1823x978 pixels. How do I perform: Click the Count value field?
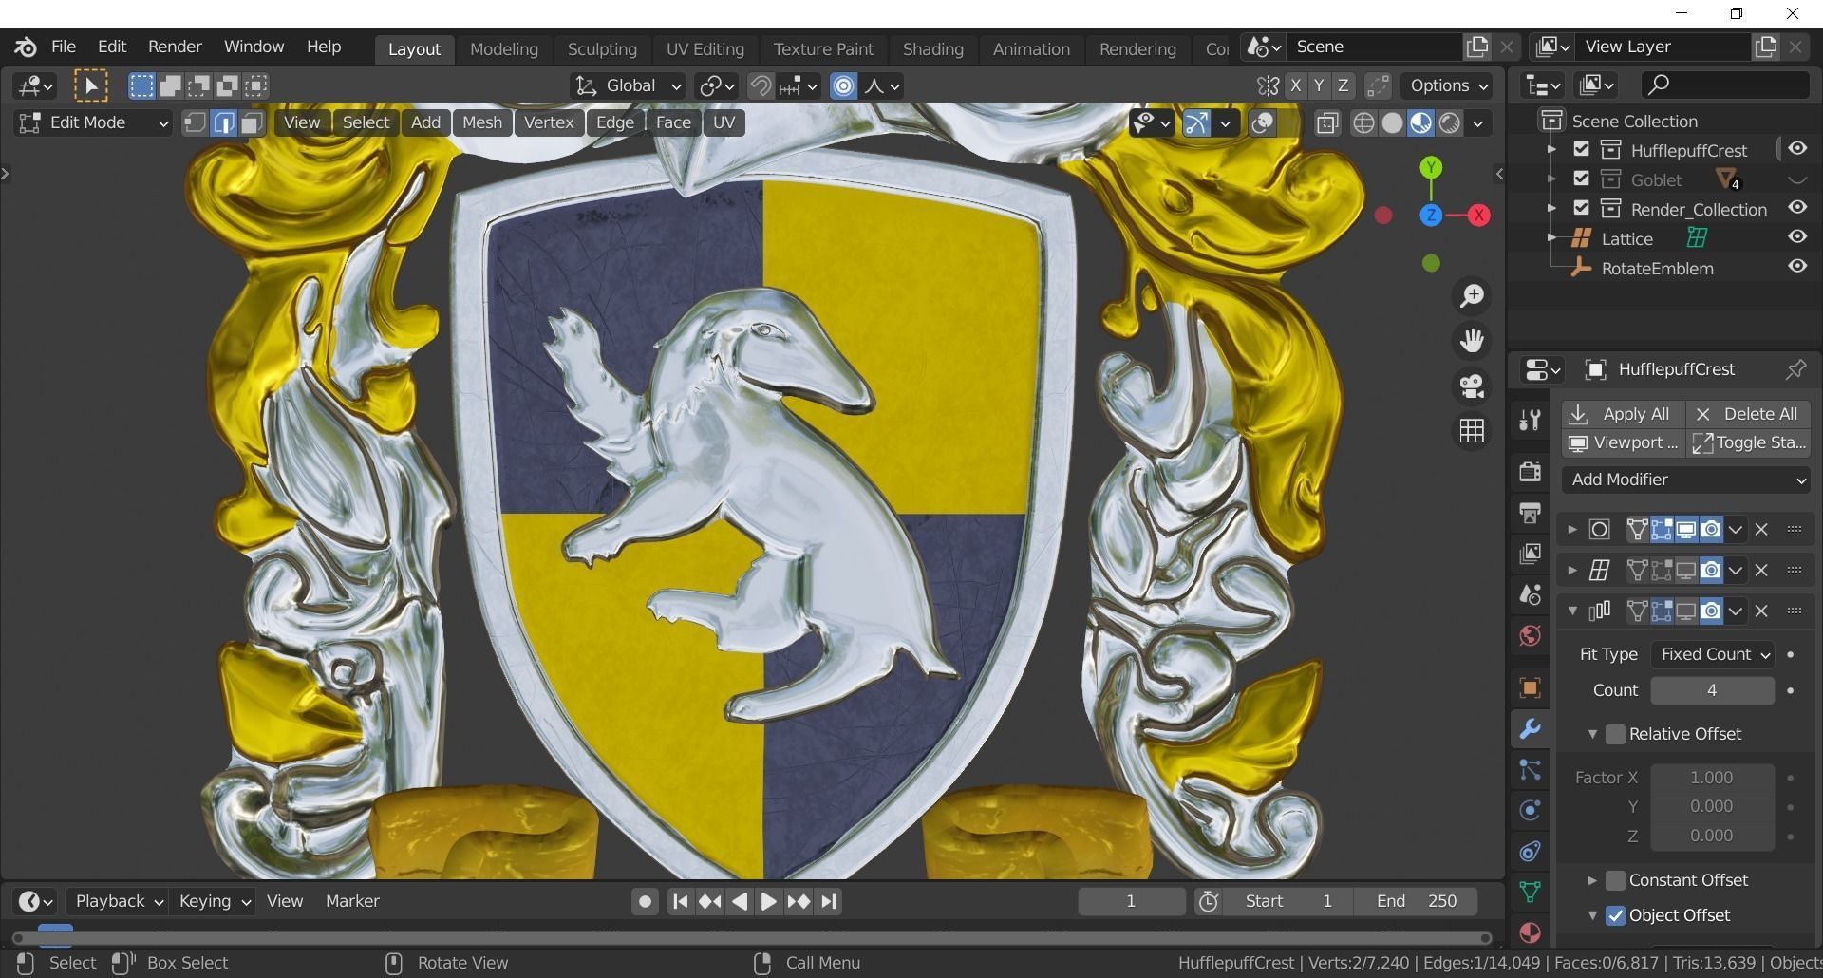click(x=1713, y=690)
